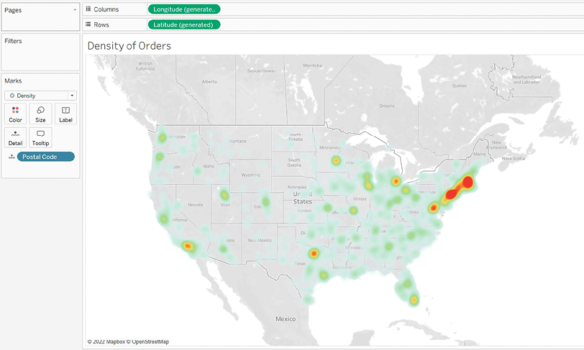
Task: Select the Latitude (generated) pill in Rows
Action: click(184, 24)
